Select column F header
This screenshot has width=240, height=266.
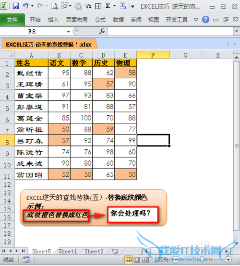click(x=153, y=55)
